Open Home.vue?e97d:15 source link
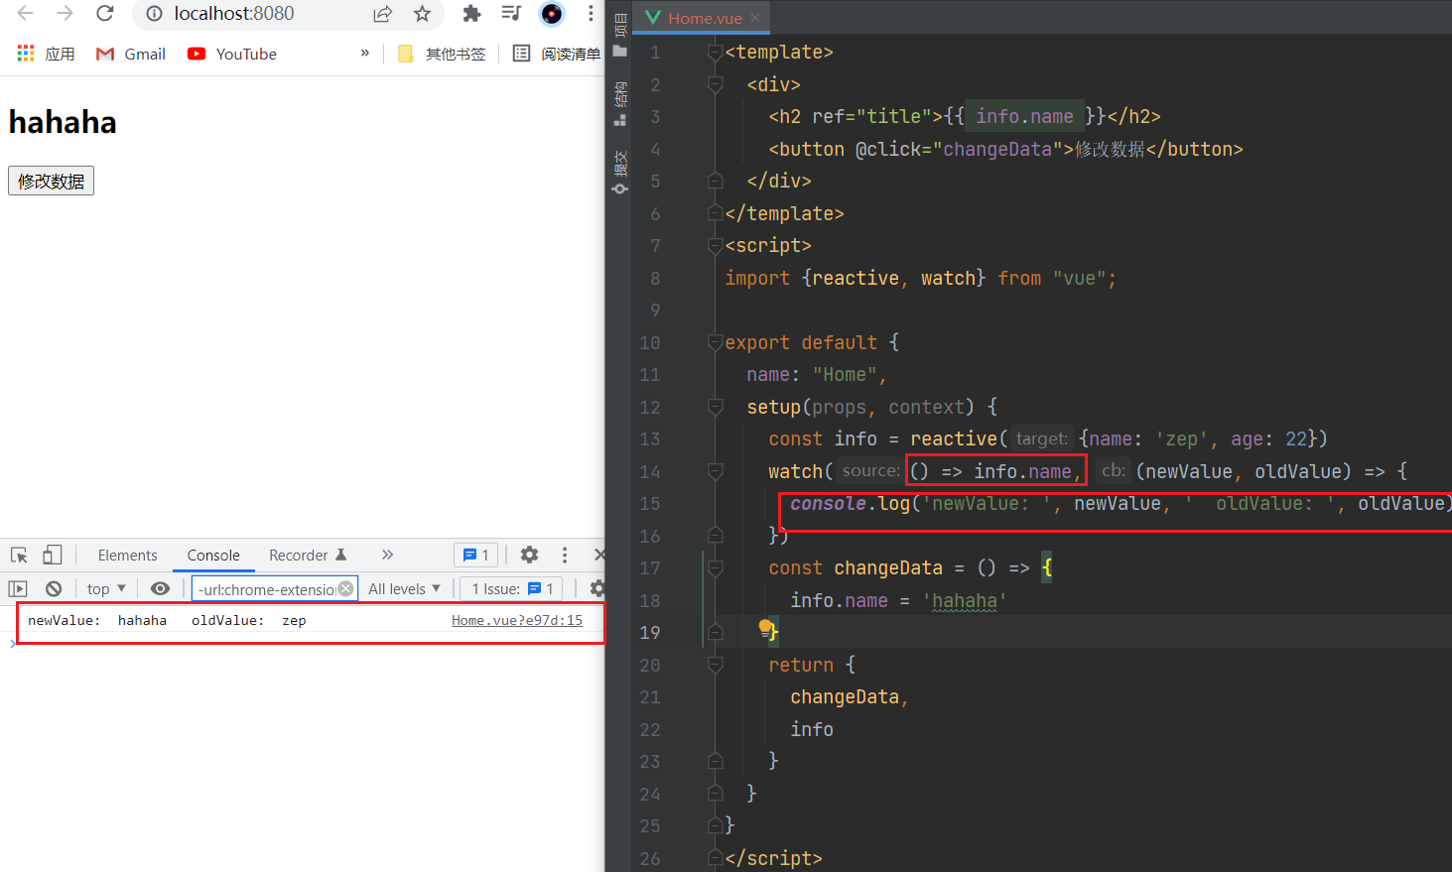 pyautogui.click(x=517, y=620)
